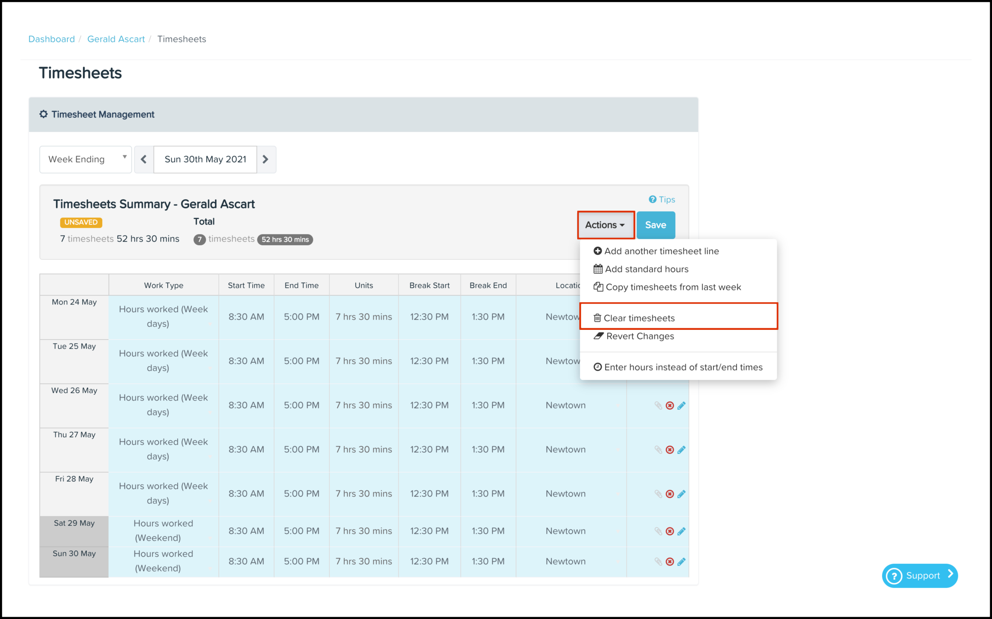Choose Add another timesheet line
This screenshot has width=992, height=619.
point(661,251)
